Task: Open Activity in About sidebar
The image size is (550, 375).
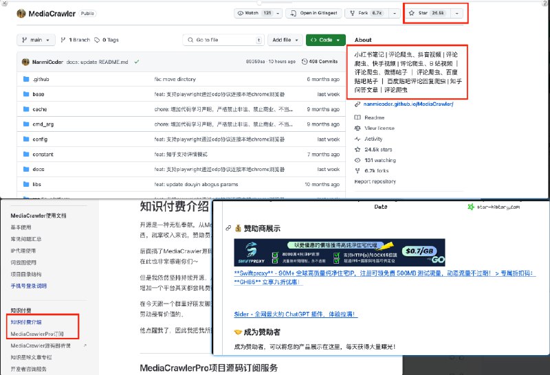Action: pos(373,139)
